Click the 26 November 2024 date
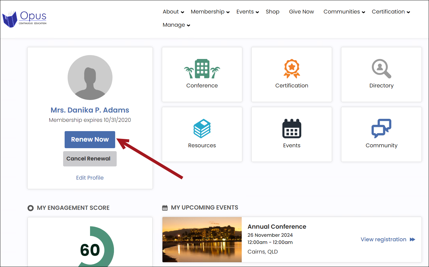 [270, 235]
